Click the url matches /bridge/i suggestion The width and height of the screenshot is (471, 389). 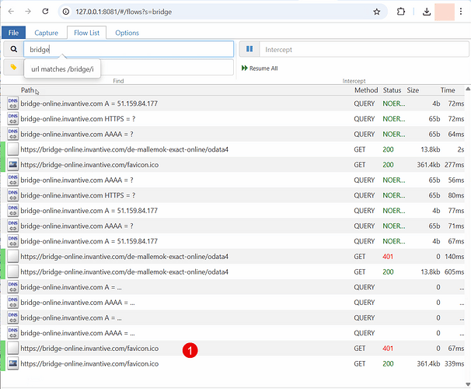(x=62, y=69)
